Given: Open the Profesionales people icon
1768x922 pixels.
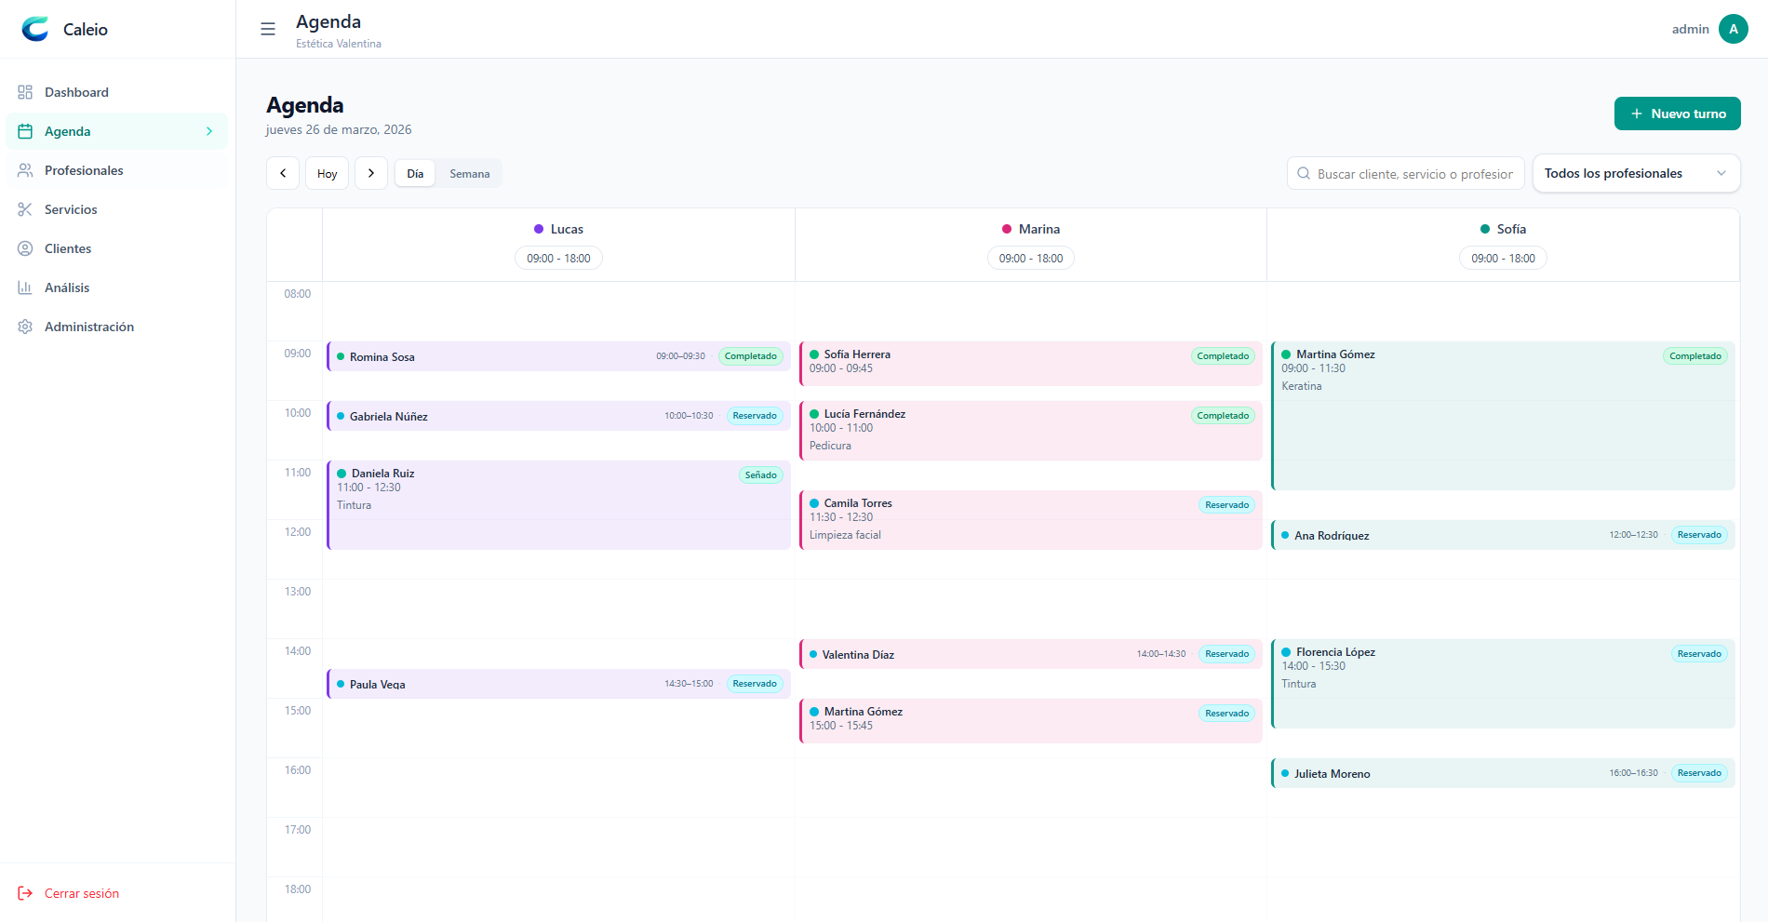Looking at the screenshot, I should coord(25,170).
